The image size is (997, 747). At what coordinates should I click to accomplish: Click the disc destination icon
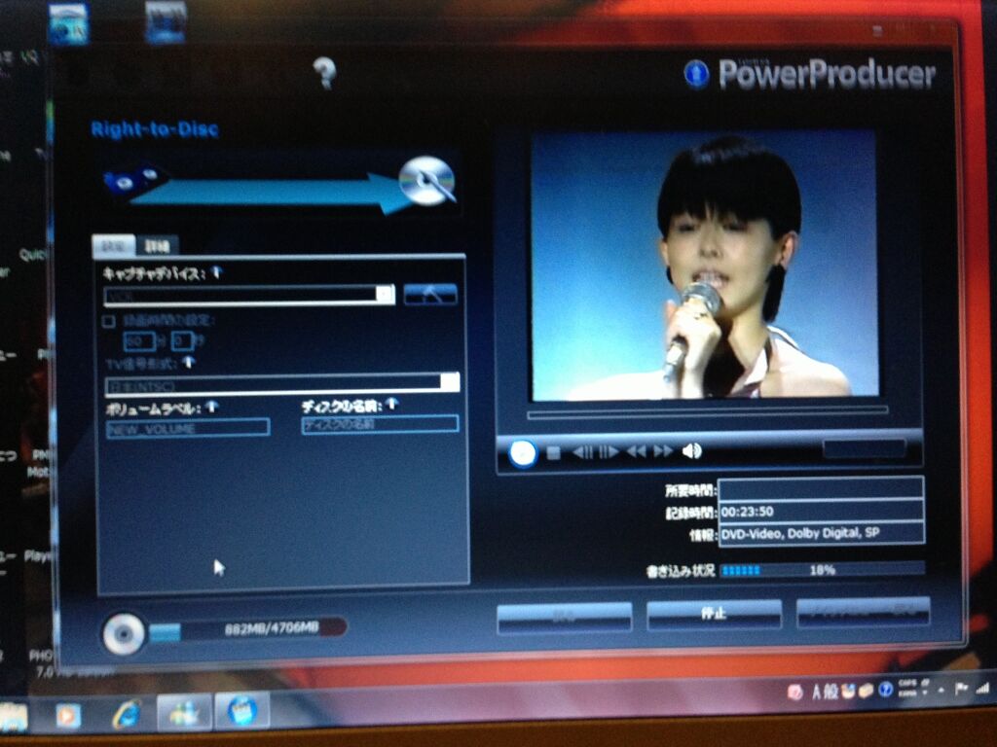click(x=426, y=180)
